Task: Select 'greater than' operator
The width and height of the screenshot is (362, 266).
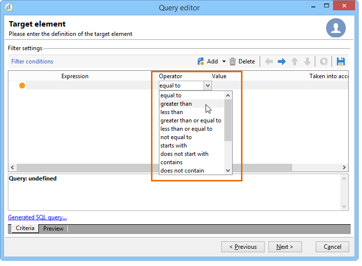Action: [x=192, y=104]
